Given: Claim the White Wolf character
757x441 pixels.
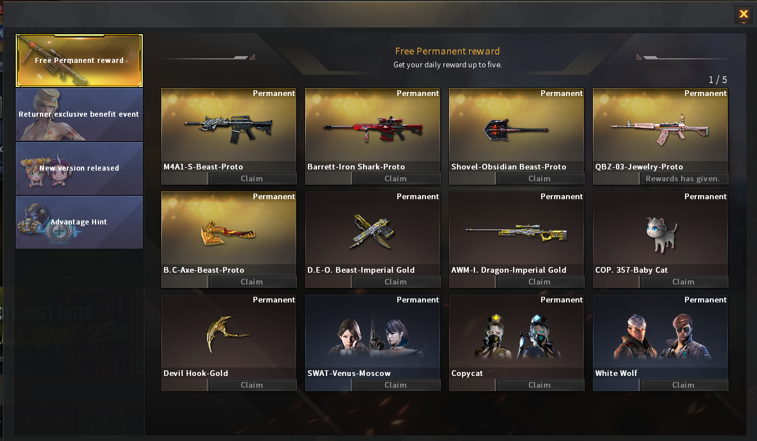Looking at the screenshot, I should click(683, 385).
